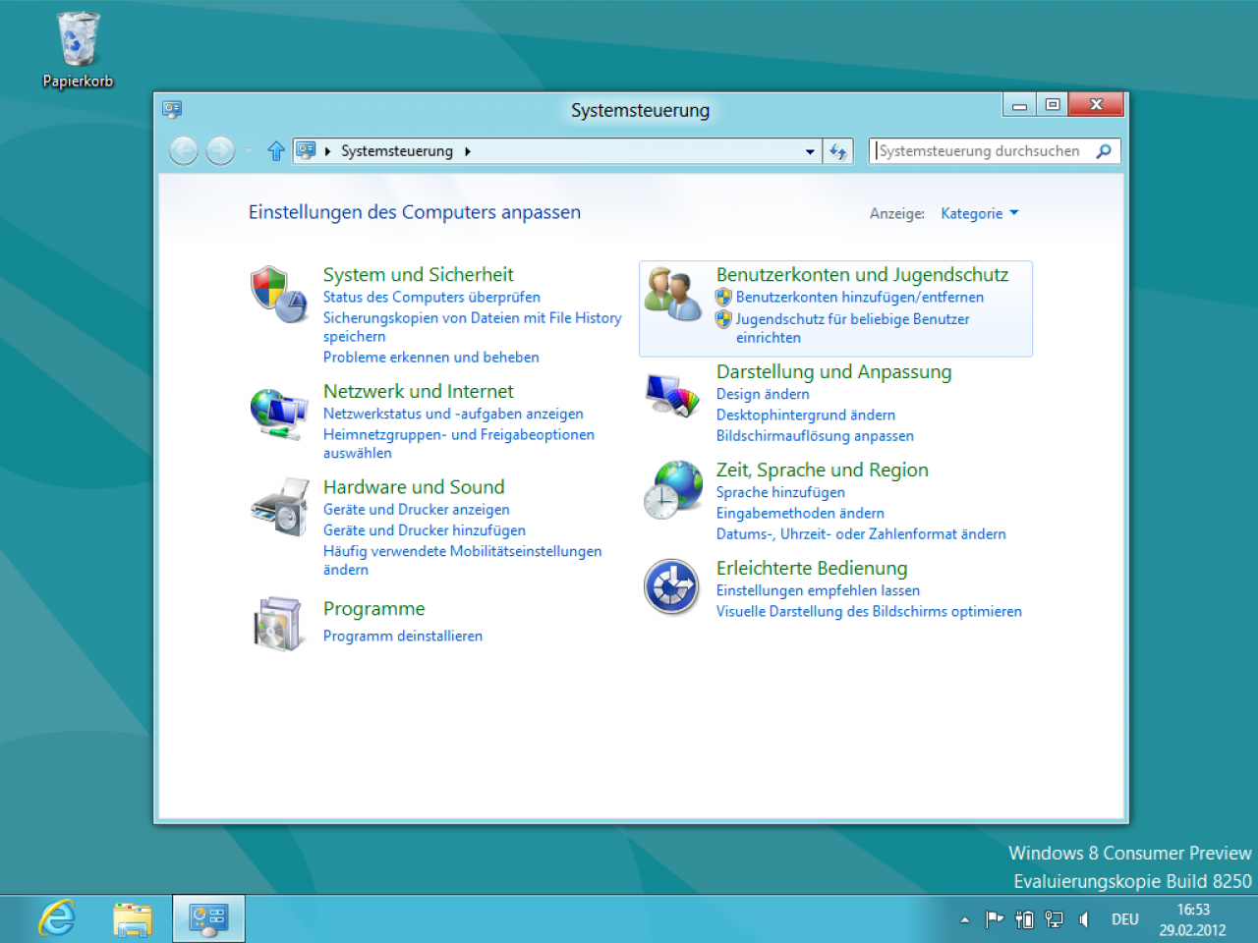Open the taskbar clock showing 16:53
The height and width of the screenshot is (943, 1258).
point(1192,919)
